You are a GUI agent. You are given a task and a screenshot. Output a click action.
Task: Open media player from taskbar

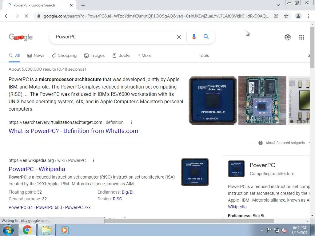(x=65, y=230)
